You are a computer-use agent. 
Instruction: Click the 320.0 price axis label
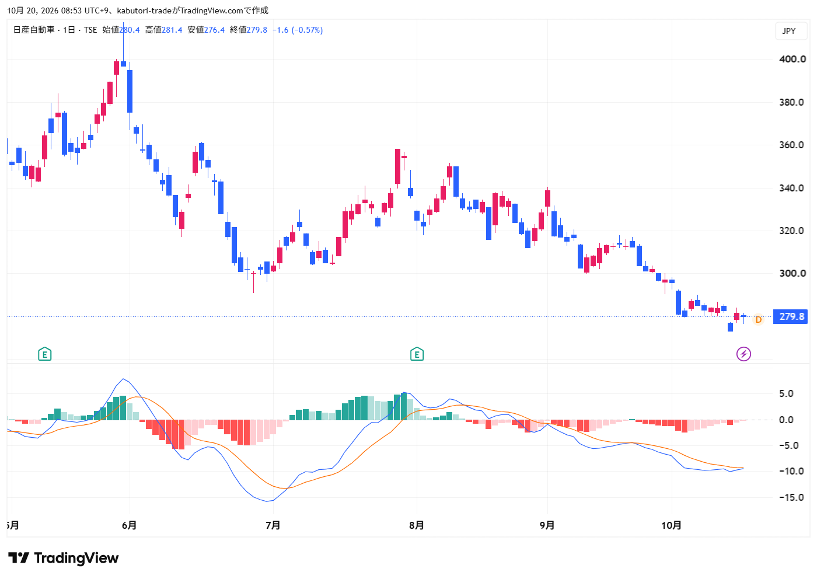(x=792, y=231)
